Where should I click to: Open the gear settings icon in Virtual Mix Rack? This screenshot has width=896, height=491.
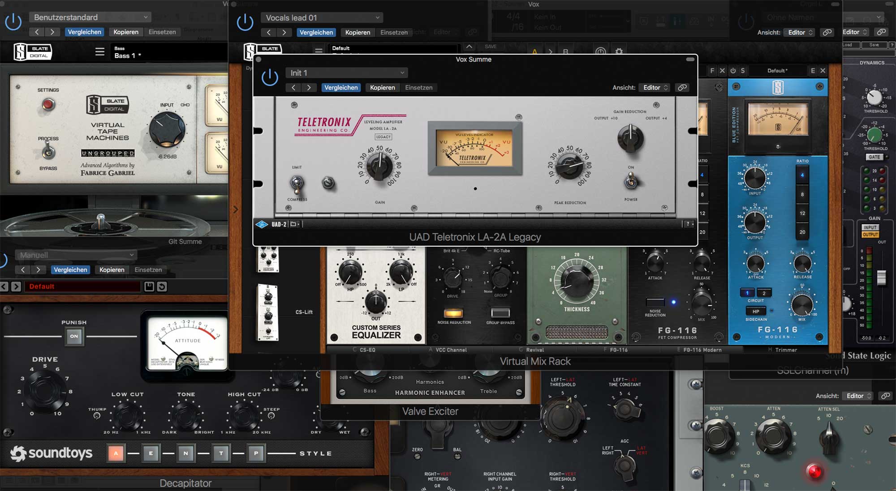[619, 51]
